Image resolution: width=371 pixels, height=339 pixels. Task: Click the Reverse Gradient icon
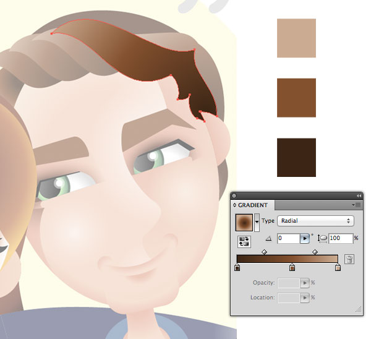pyautogui.click(x=244, y=241)
